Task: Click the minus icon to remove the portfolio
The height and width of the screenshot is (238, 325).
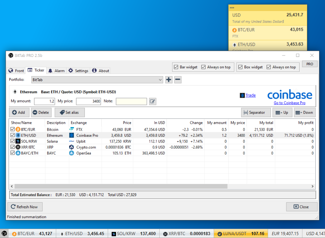Action: click(x=178, y=79)
